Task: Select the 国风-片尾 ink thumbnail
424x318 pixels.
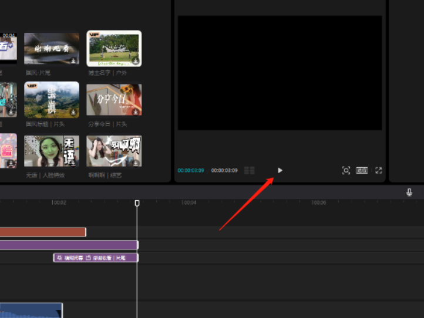Action: 52,49
